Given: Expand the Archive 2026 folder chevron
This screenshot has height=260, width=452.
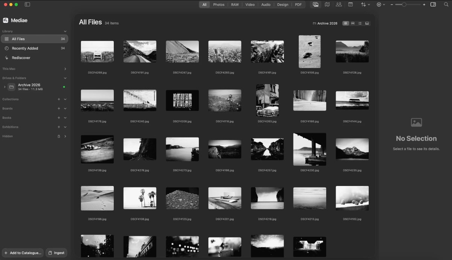Looking at the screenshot, I should point(5,87).
